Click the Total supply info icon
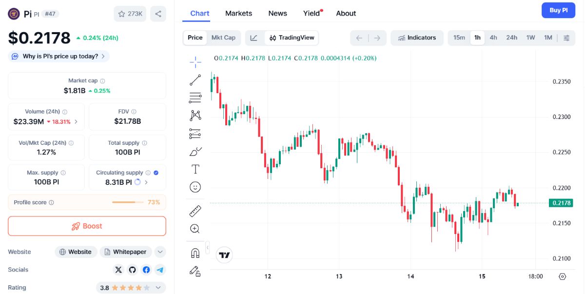The image size is (585, 294). (x=144, y=143)
